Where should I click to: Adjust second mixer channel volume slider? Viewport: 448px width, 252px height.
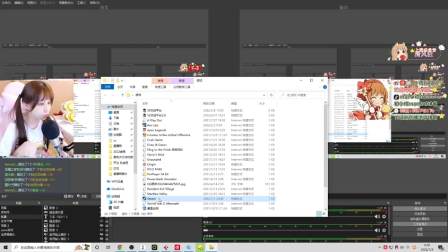click(288, 230)
